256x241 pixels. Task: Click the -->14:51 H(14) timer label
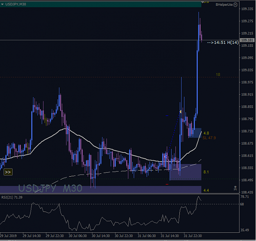tap(223, 43)
